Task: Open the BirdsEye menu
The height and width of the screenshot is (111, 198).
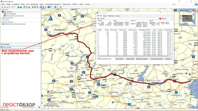Action: coord(75,4)
